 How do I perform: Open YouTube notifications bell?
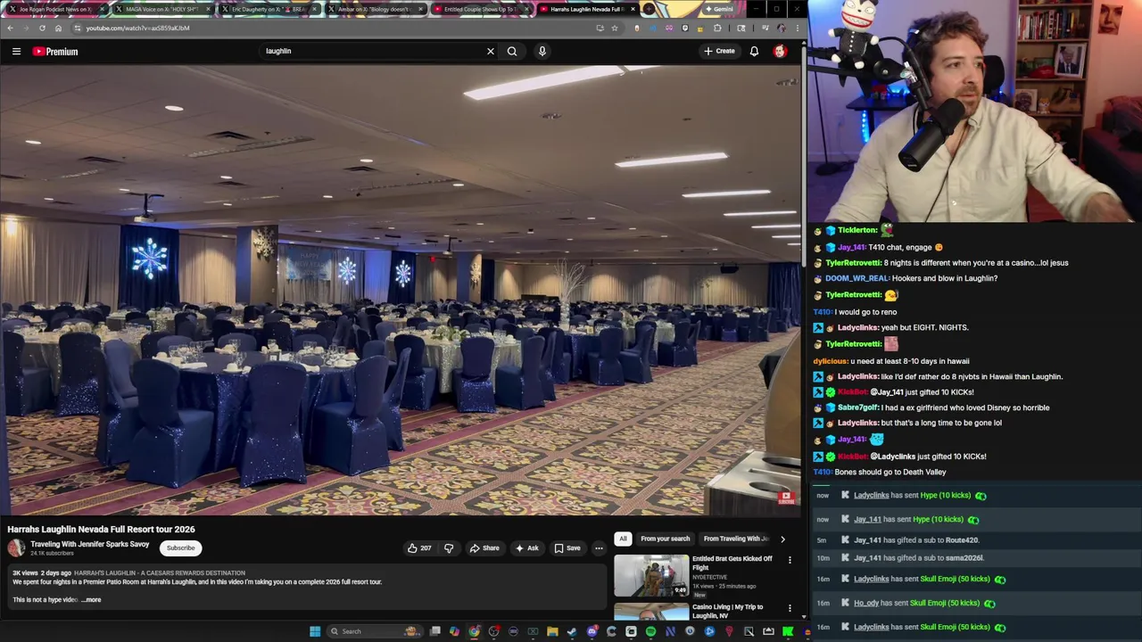(x=754, y=51)
